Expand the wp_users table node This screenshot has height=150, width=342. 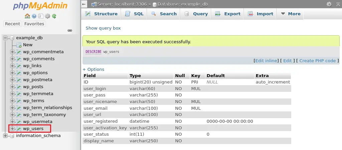12,129
